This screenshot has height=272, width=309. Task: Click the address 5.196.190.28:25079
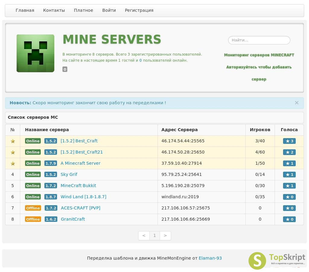coord(183,186)
